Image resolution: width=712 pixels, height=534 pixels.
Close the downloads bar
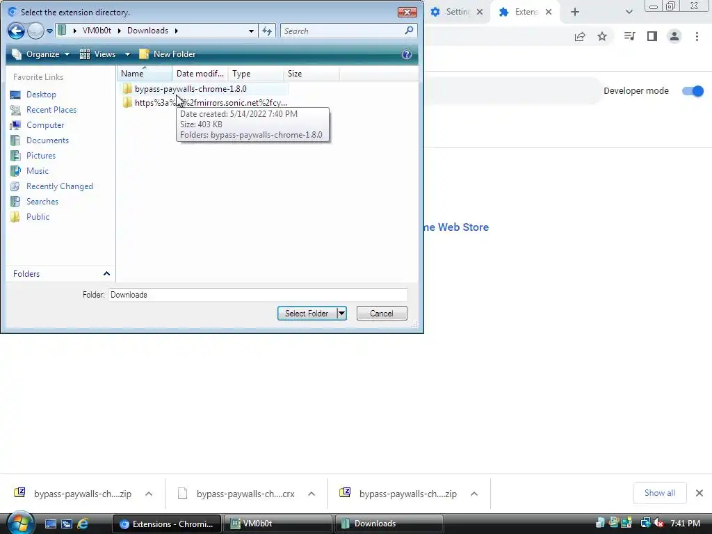pyautogui.click(x=699, y=493)
